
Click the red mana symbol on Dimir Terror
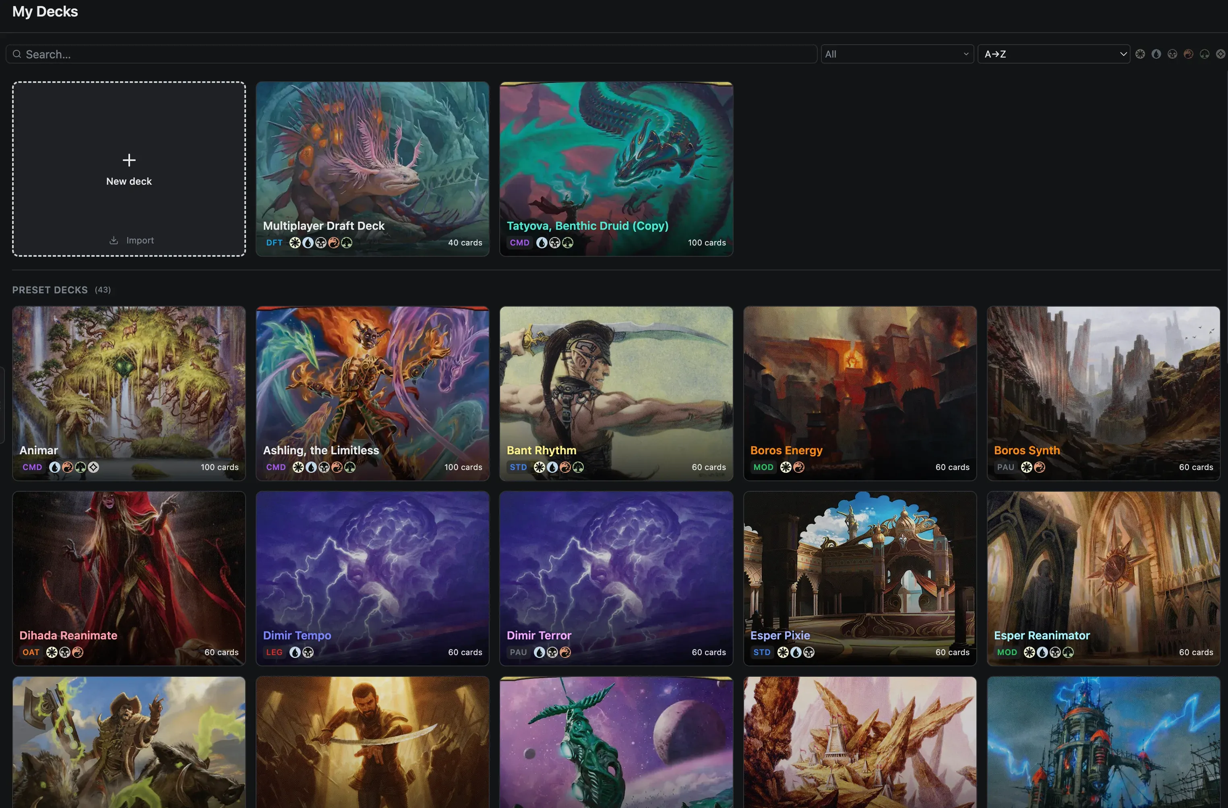click(x=565, y=652)
